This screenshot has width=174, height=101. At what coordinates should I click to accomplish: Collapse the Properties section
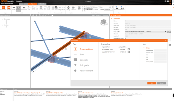112,18
